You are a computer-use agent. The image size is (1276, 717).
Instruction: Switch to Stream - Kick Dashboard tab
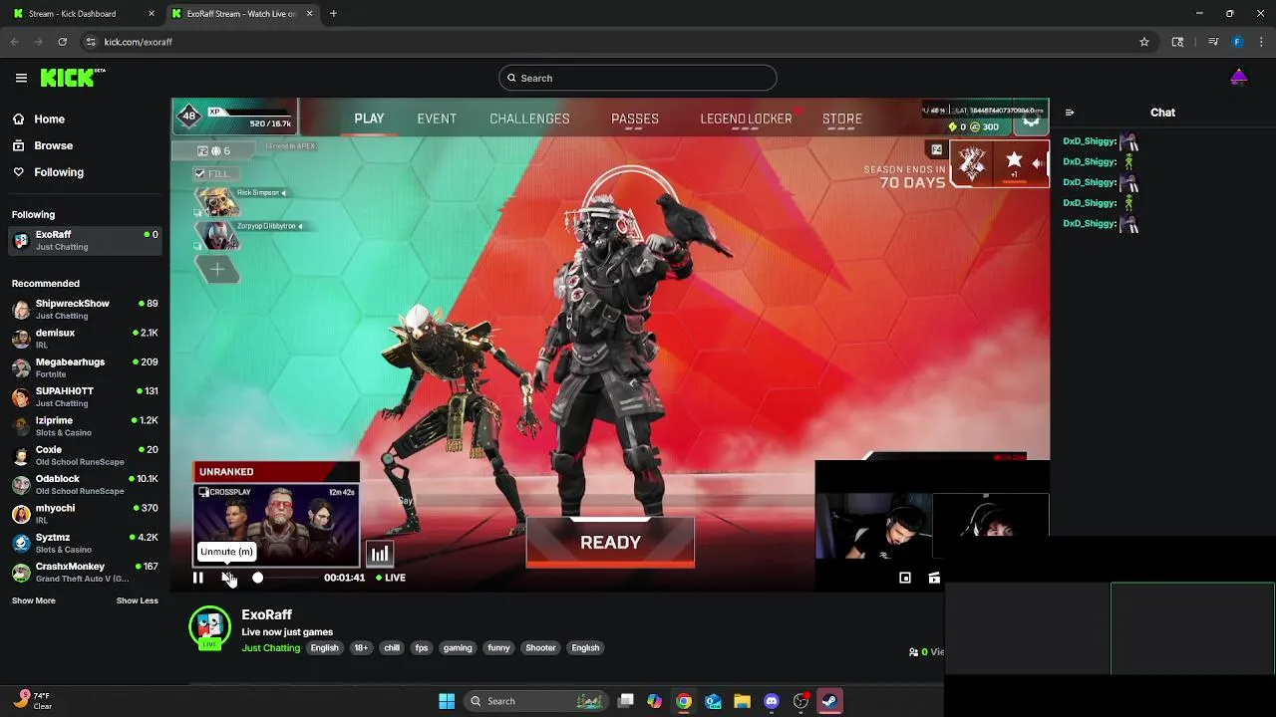(x=84, y=14)
